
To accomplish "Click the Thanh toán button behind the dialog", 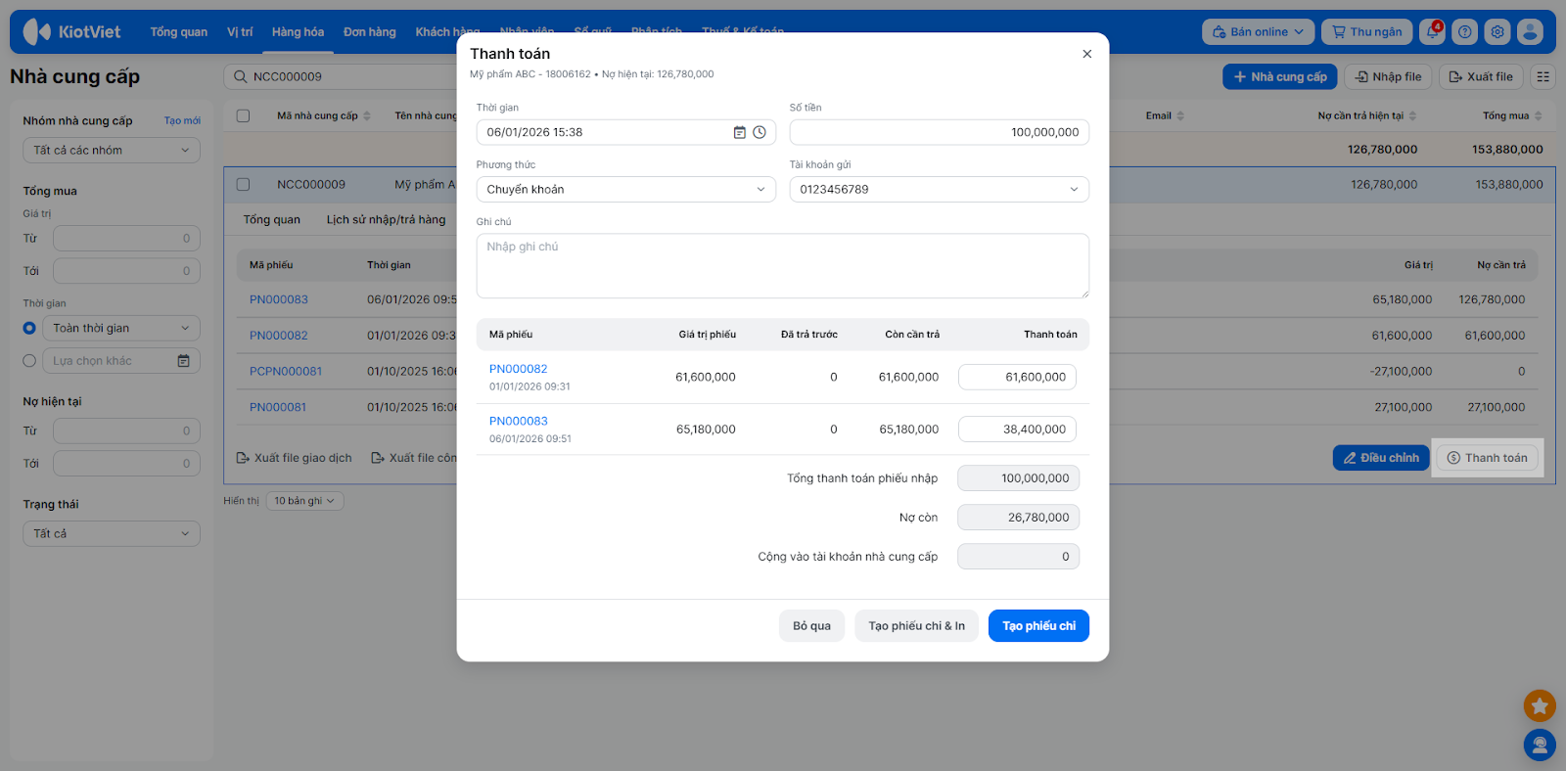I will click(1488, 458).
